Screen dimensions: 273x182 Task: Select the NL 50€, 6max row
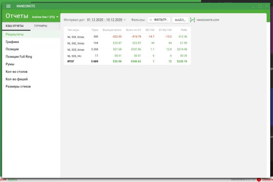127,37
